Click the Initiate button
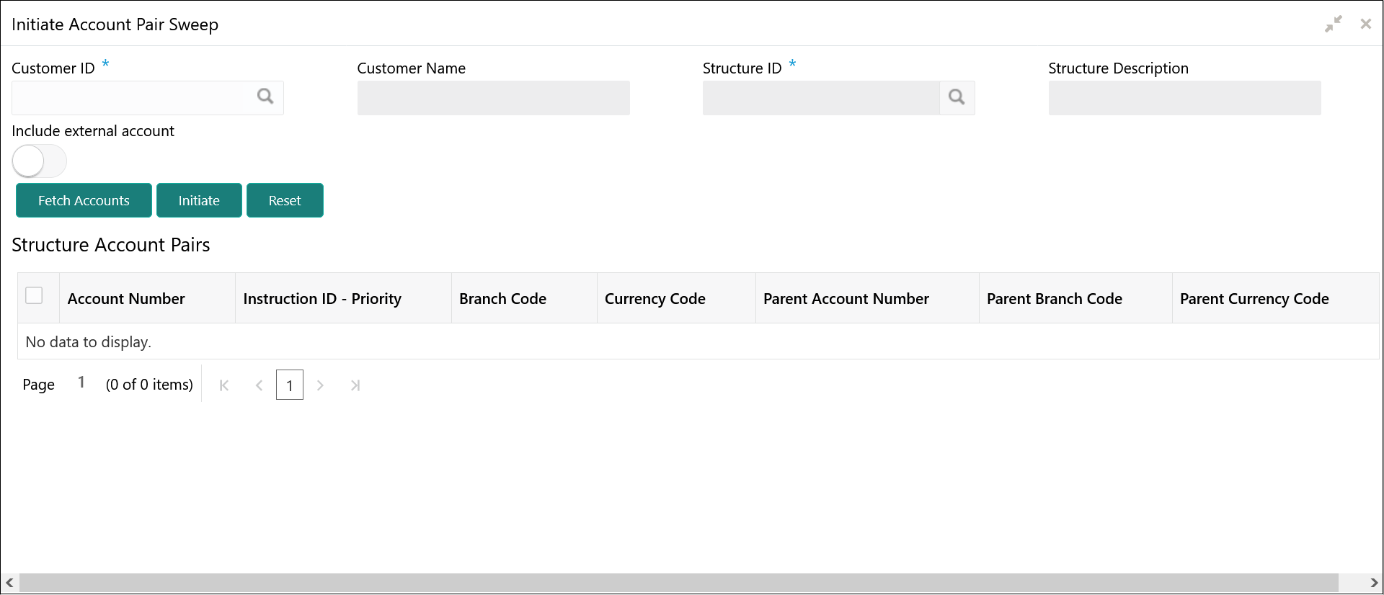This screenshot has height=595, width=1384. (199, 200)
